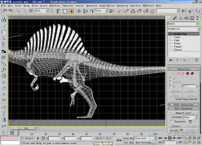Click the Undo arrow in main toolbar

click(5, 11)
